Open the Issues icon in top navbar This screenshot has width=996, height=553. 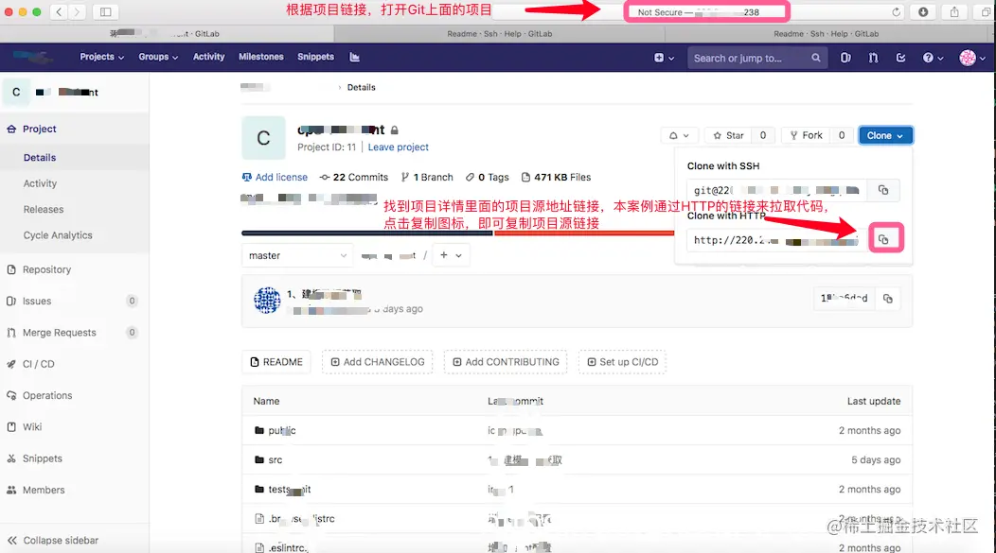point(845,58)
